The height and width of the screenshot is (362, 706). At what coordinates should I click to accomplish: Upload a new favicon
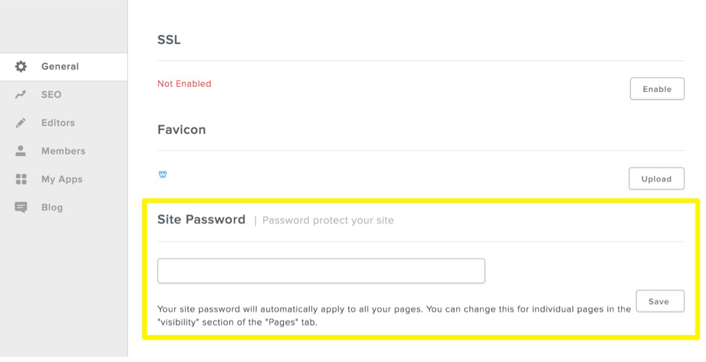[657, 179]
